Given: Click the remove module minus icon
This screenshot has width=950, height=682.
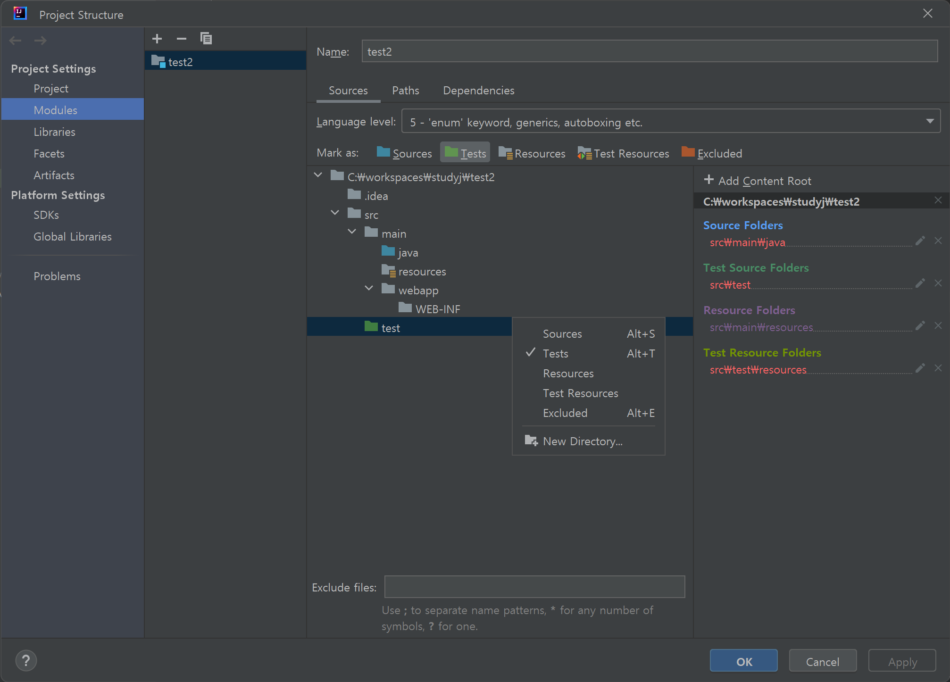Looking at the screenshot, I should [x=182, y=39].
